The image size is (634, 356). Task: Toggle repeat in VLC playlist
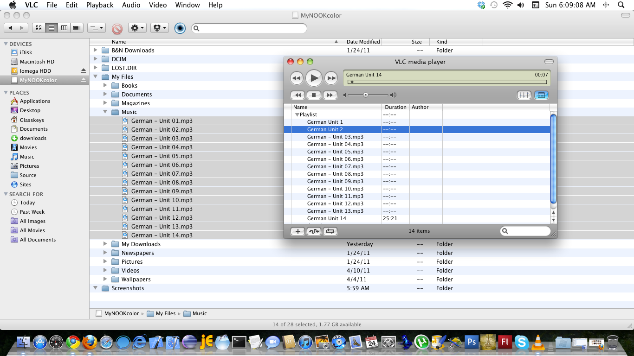330,231
